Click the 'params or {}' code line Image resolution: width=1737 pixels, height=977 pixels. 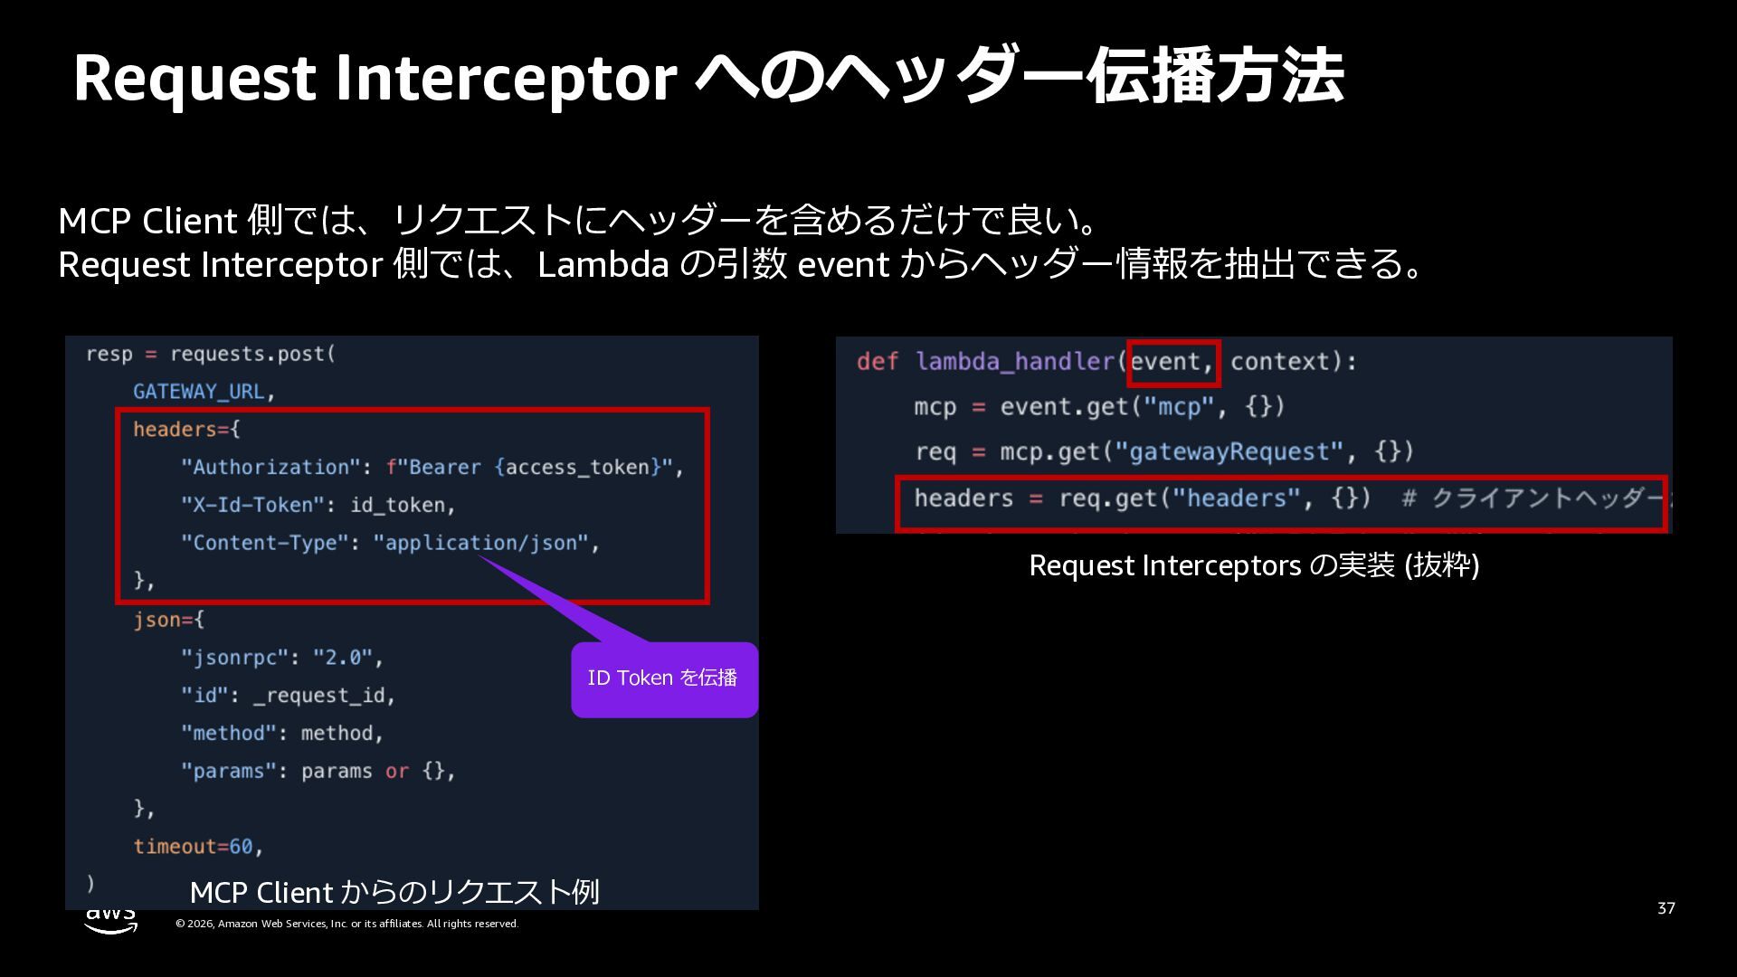318,771
